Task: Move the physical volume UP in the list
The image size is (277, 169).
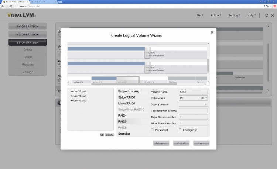Action: [102, 135]
